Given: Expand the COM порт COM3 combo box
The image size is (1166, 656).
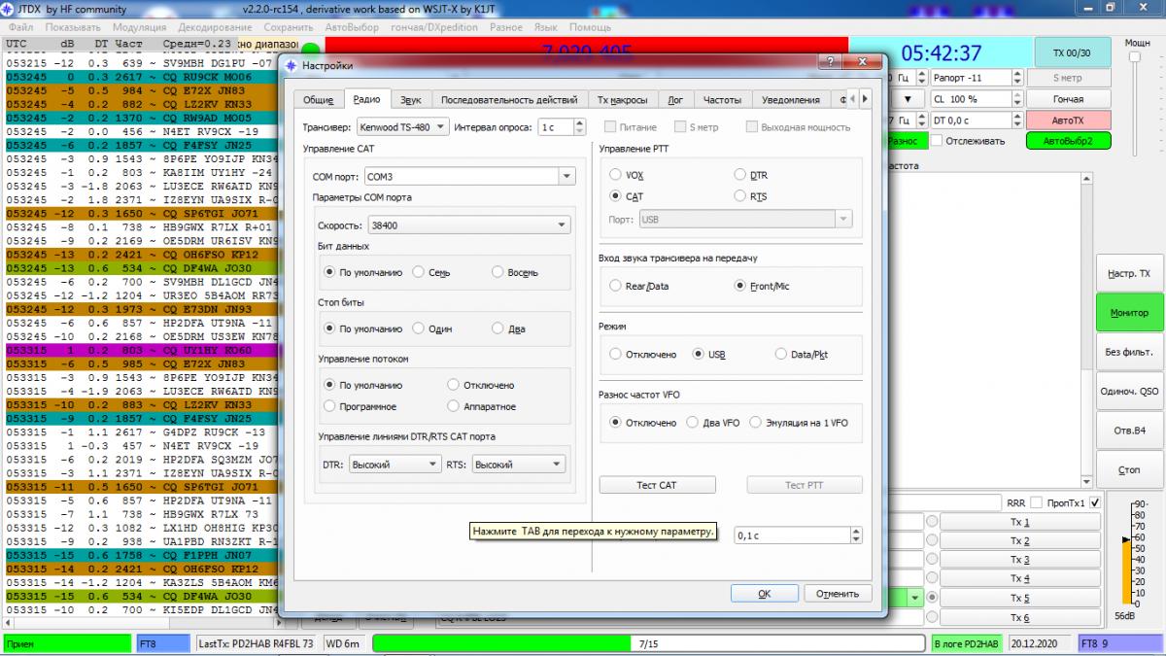Looking at the screenshot, I should point(566,177).
